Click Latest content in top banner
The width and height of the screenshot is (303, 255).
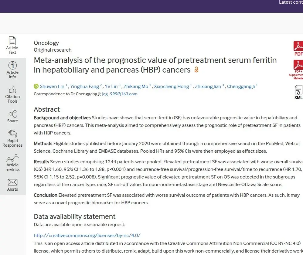click(x=291, y=2)
